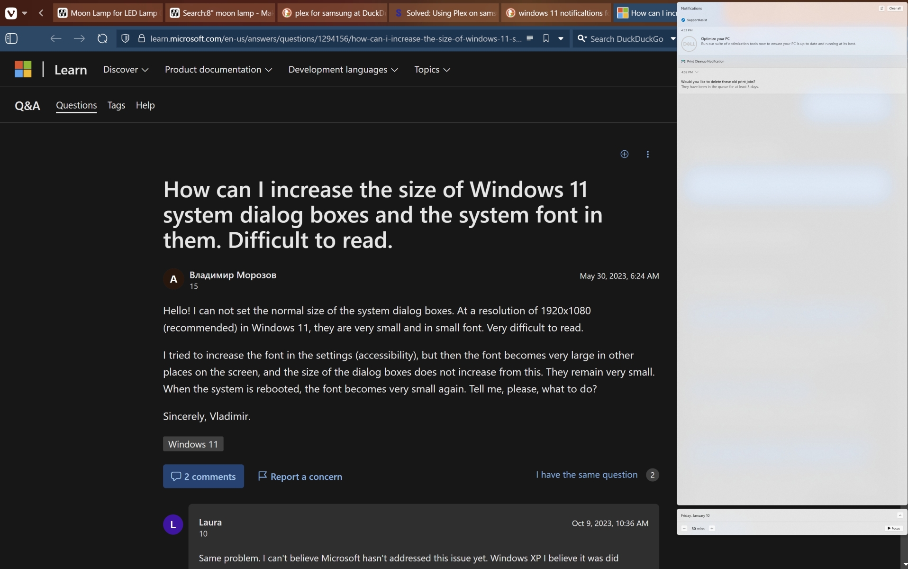
Task: Clear all notifications
Action: 895,8
